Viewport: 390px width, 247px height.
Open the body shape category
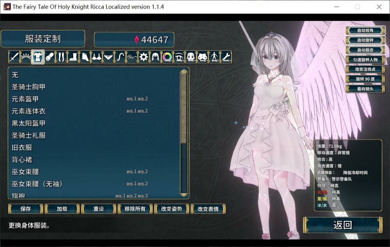(215, 57)
